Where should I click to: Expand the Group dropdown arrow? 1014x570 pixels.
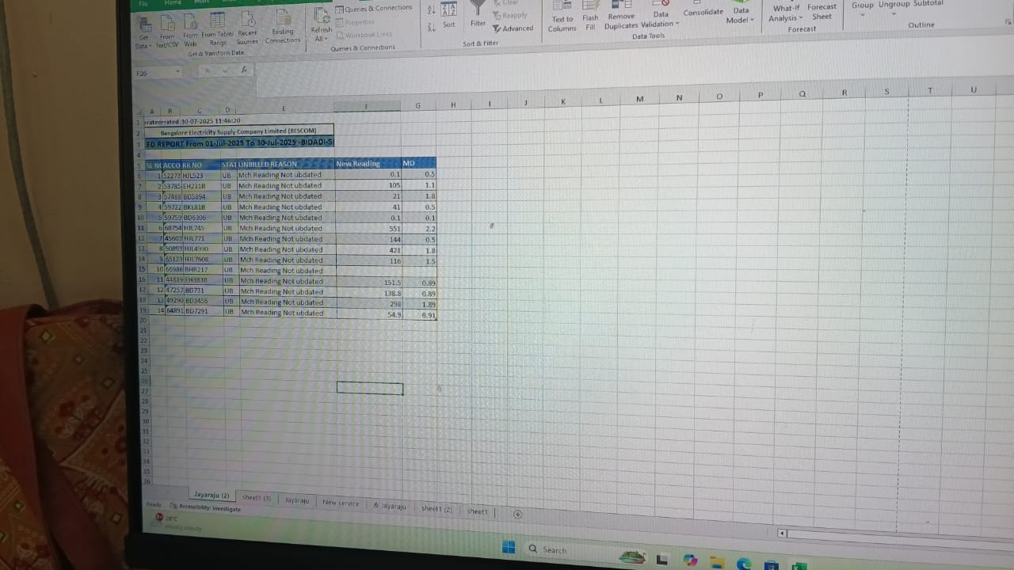pyautogui.click(x=863, y=13)
